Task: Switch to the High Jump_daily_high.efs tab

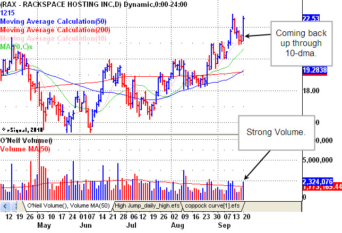Action: pyautogui.click(x=147, y=206)
